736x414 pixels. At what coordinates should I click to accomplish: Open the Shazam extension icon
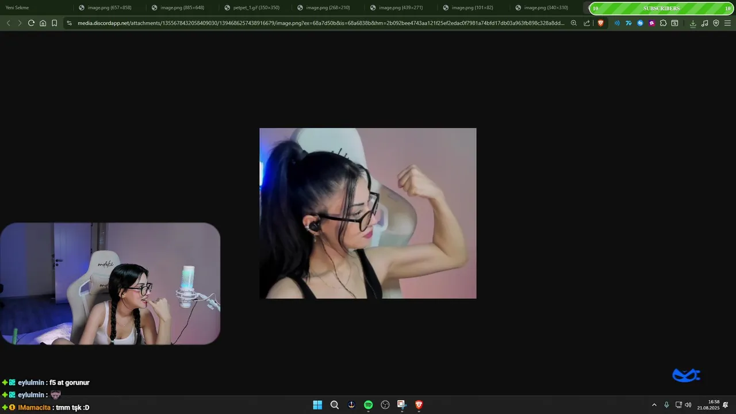click(x=640, y=23)
